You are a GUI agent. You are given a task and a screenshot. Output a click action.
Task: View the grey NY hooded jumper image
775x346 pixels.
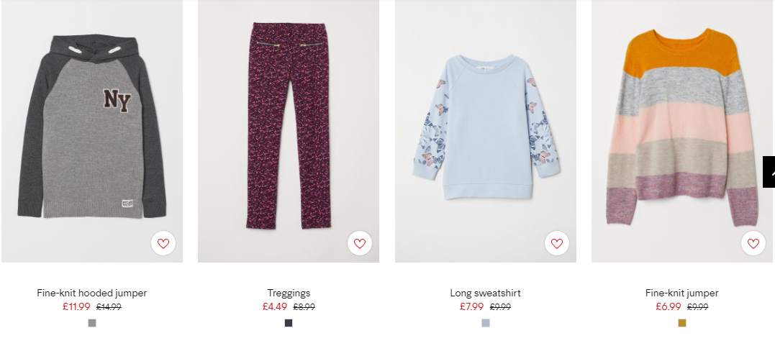coord(92,131)
